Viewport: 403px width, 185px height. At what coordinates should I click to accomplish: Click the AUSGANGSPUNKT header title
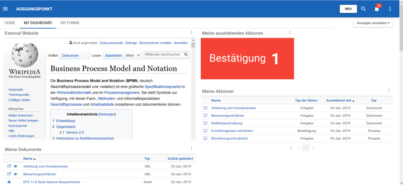click(x=34, y=9)
